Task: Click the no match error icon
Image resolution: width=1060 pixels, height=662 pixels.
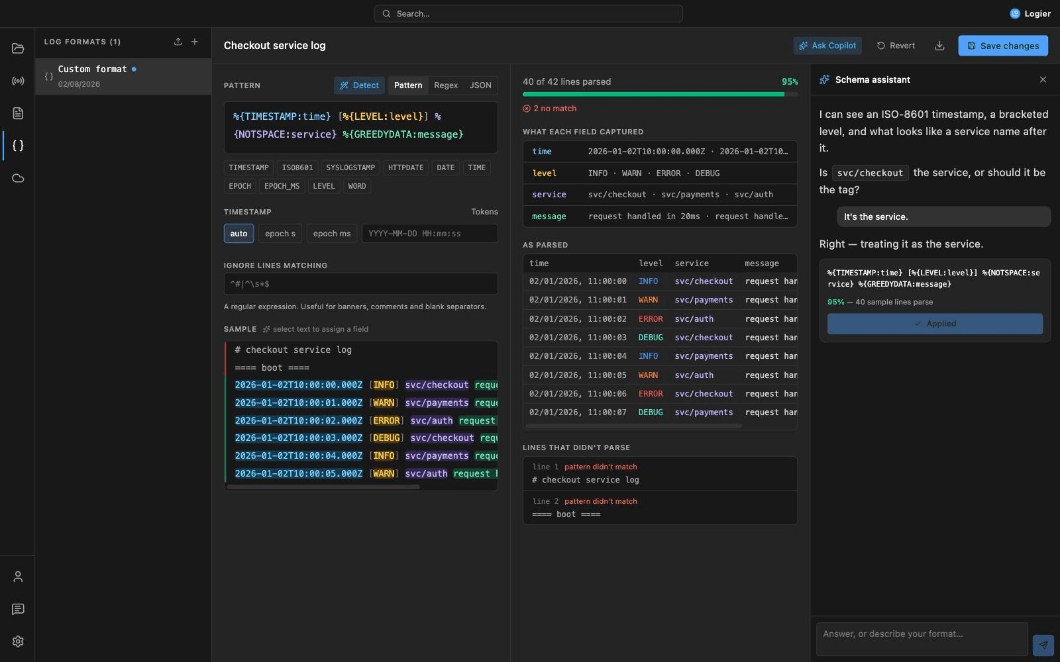Action: (527, 109)
